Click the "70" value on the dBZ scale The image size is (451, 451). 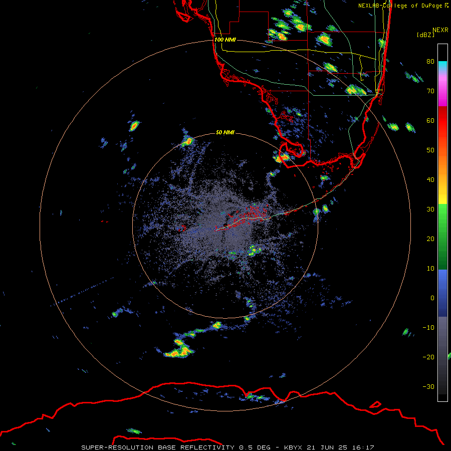(430, 91)
